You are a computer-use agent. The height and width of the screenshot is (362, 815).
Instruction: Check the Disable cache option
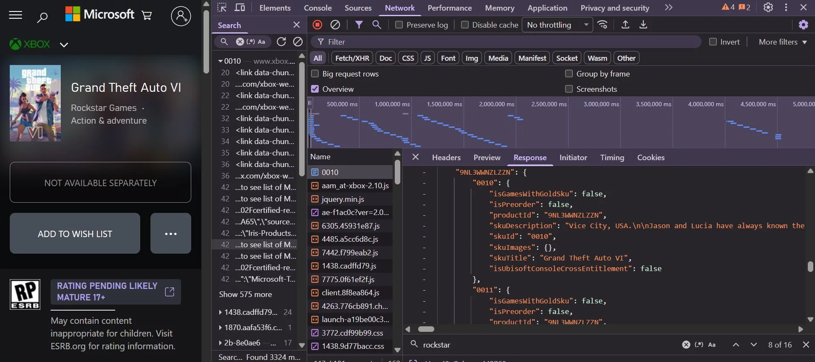point(465,25)
